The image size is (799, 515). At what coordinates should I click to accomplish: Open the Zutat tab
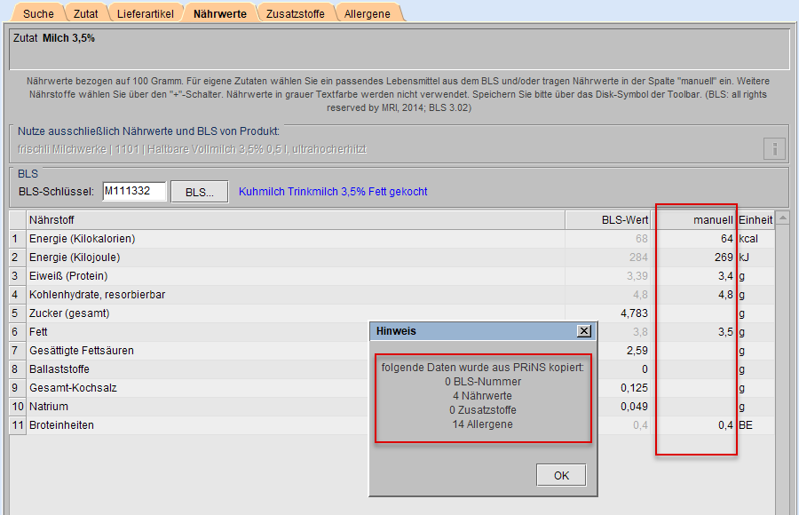point(86,13)
